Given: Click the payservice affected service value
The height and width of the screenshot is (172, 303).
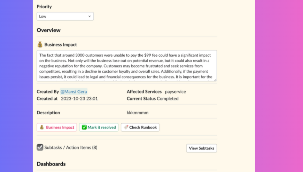Looking at the screenshot, I should (x=175, y=92).
